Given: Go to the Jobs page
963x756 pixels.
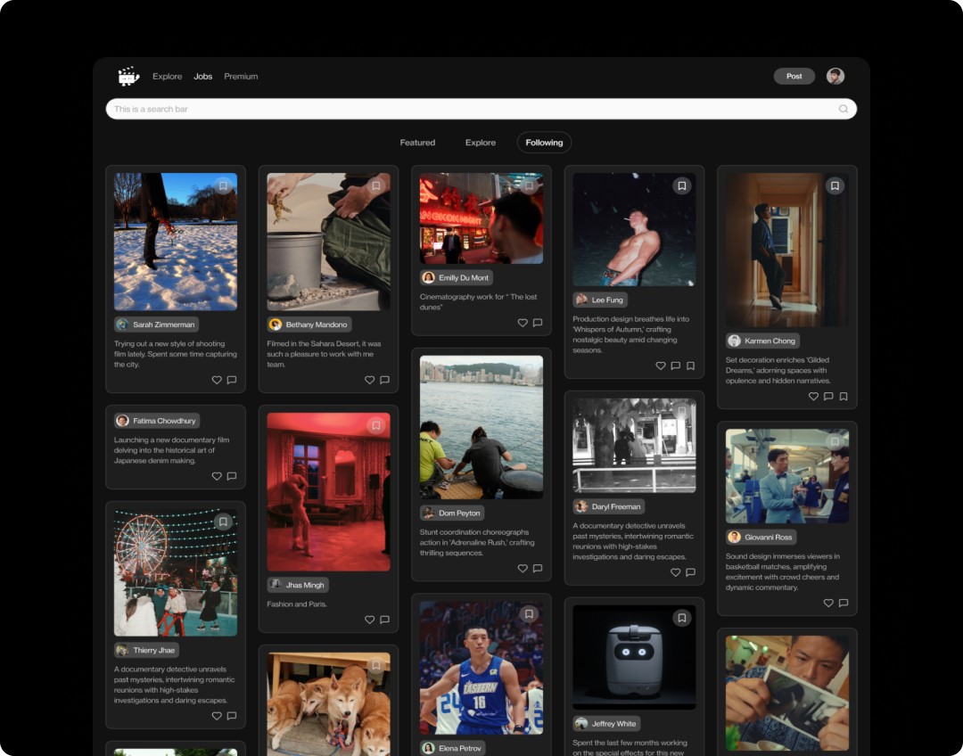Looking at the screenshot, I should pos(202,77).
